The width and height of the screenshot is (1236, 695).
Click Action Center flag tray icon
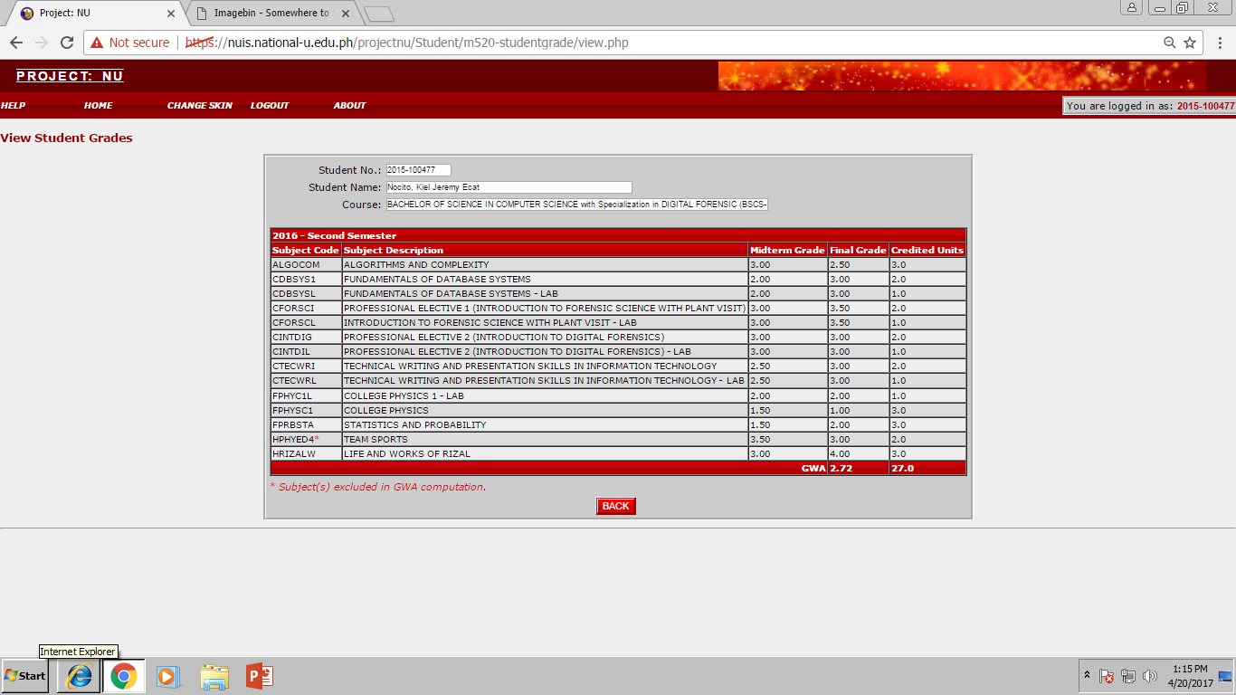pos(1107,676)
